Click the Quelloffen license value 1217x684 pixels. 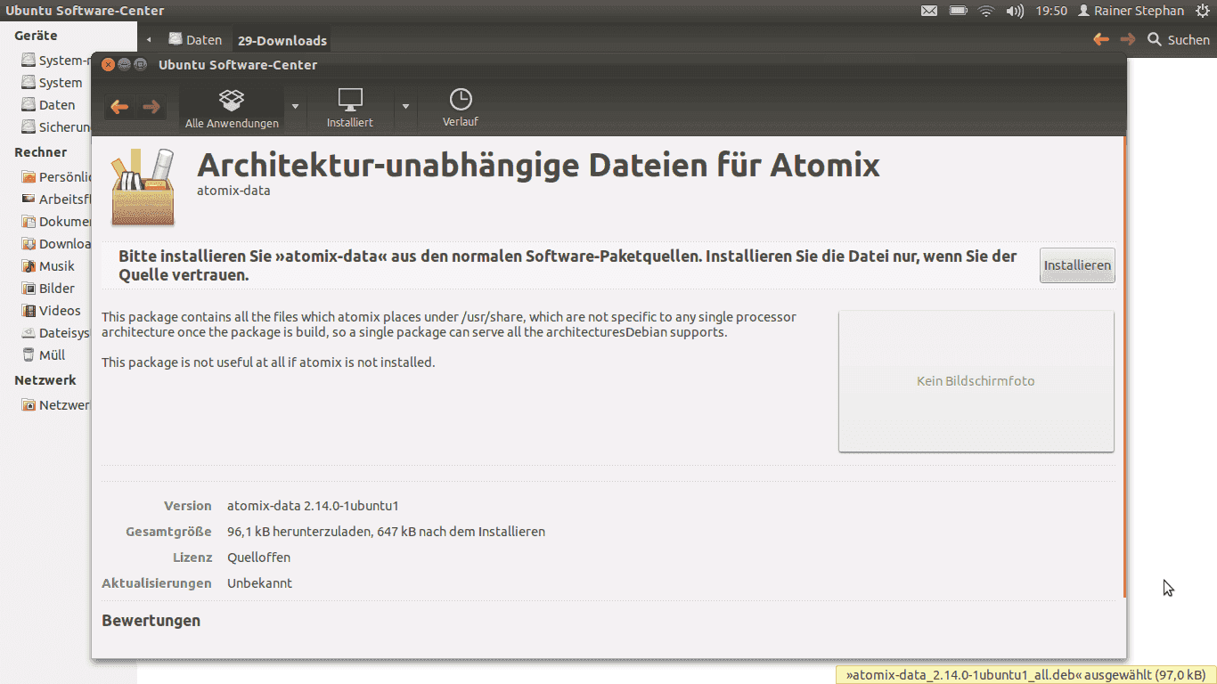258,558
